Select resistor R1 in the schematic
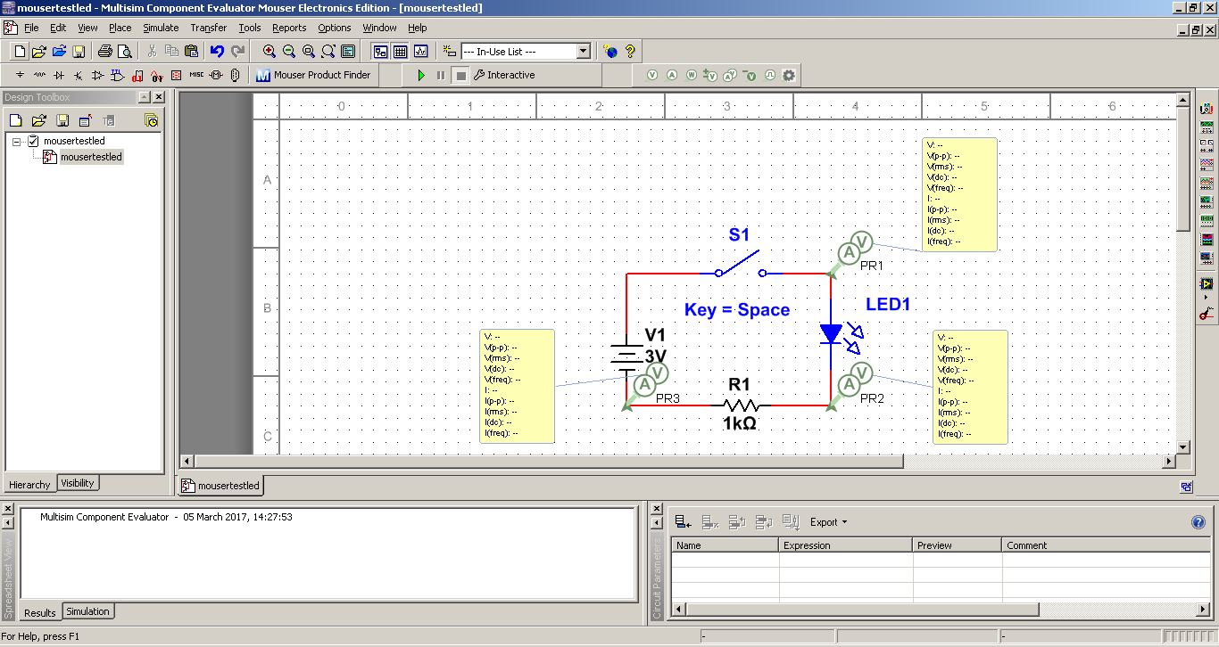The height and width of the screenshot is (647, 1219). pyautogui.click(x=740, y=405)
